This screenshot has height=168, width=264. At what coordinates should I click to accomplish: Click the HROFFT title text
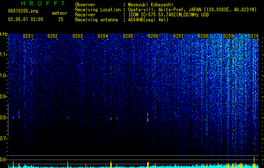[43, 3]
